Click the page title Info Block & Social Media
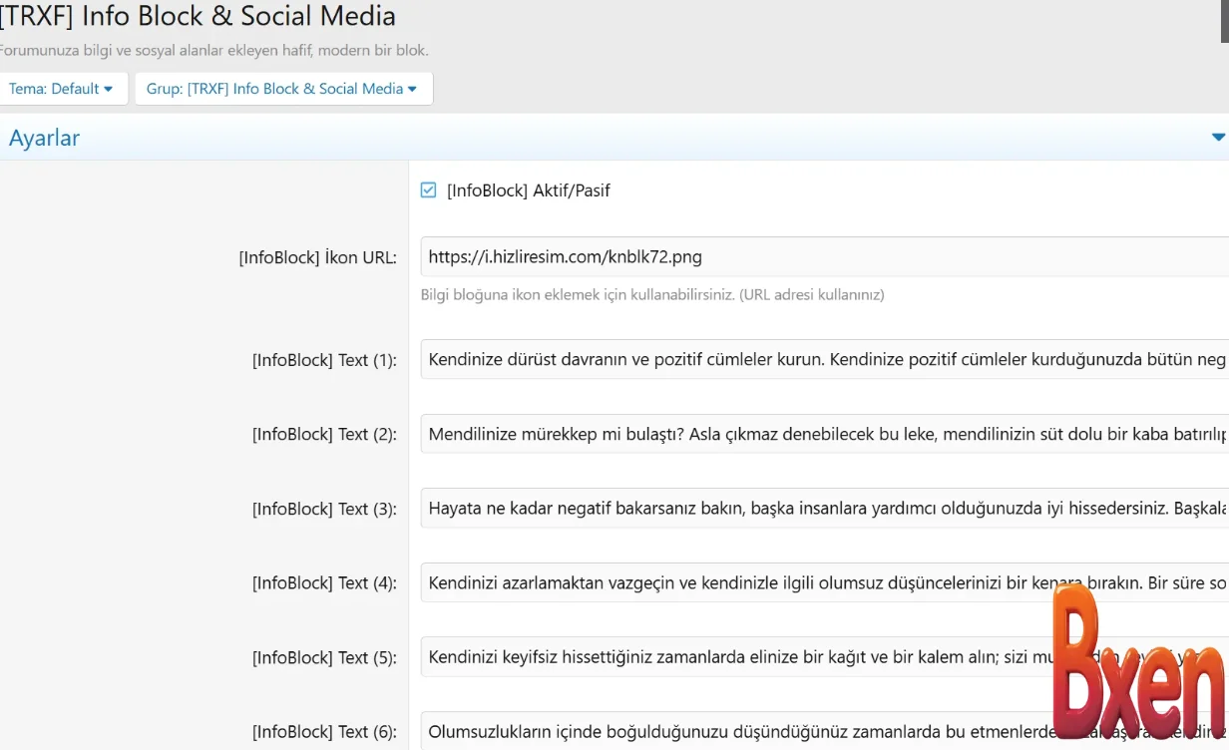This screenshot has height=750, width=1229. click(198, 17)
